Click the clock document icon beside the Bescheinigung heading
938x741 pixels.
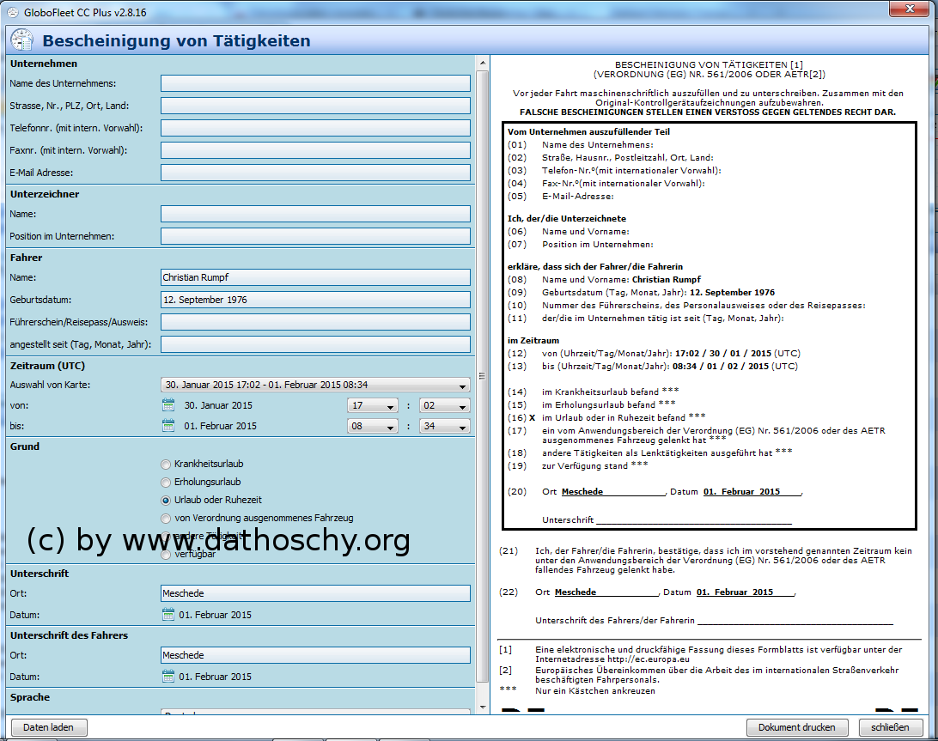coord(22,40)
